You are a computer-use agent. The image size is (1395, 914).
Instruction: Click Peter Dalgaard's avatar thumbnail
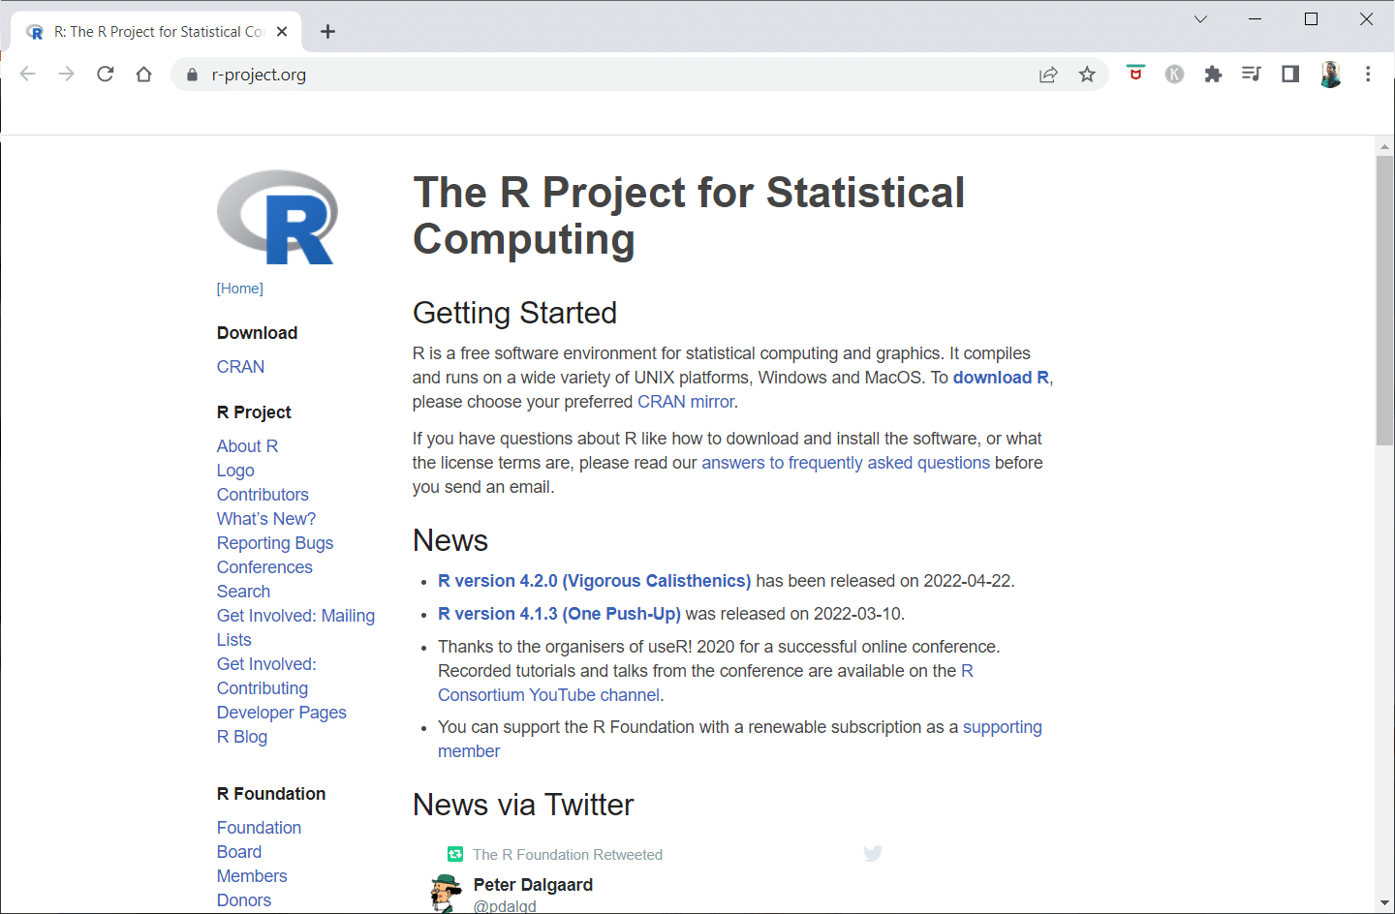(x=446, y=893)
